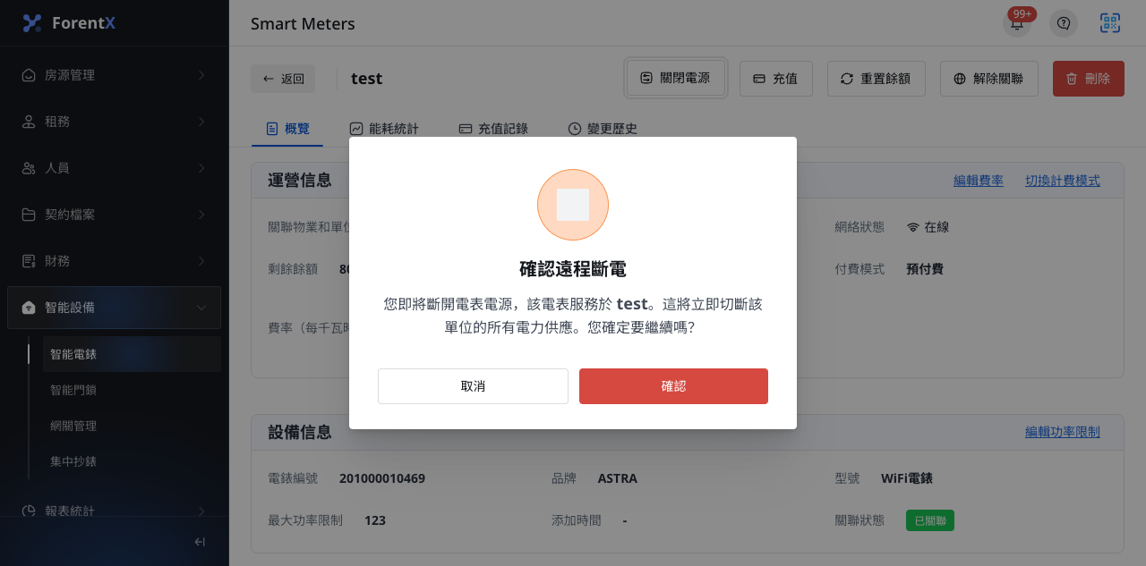Expand the 契約檔案 menu chevron
This screenshot has width=1146, height=566.
201,215
